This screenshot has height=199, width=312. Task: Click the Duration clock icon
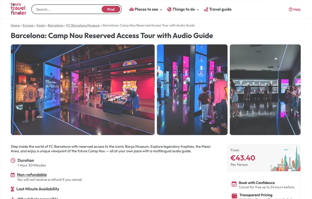click(x=13, y=160)
